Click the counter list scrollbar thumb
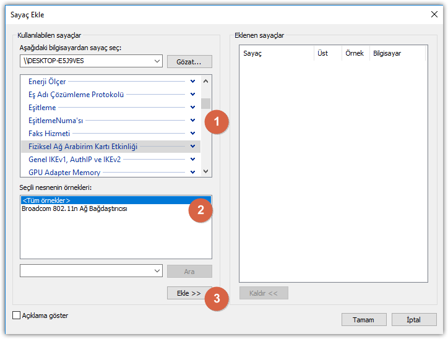 tap(205, 103)
